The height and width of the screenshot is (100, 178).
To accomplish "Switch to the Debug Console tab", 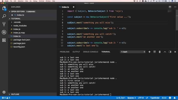I will (x=91, y=52).
